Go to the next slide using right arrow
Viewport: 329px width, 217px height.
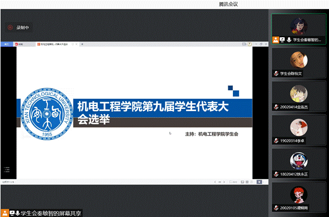point(224,182)
